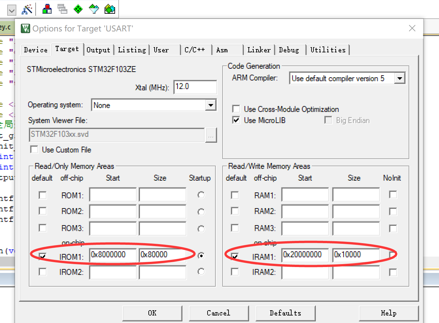The width and height of the screenshot is (439, 323).
Task: Click the ROM1 Start field
Action: coord(113,195)
